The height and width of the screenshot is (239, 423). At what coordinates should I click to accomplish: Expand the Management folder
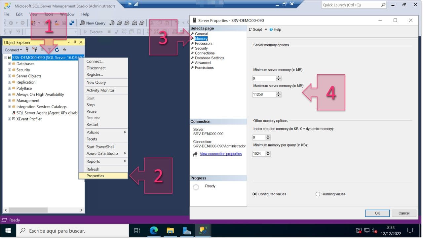[9, 100]
